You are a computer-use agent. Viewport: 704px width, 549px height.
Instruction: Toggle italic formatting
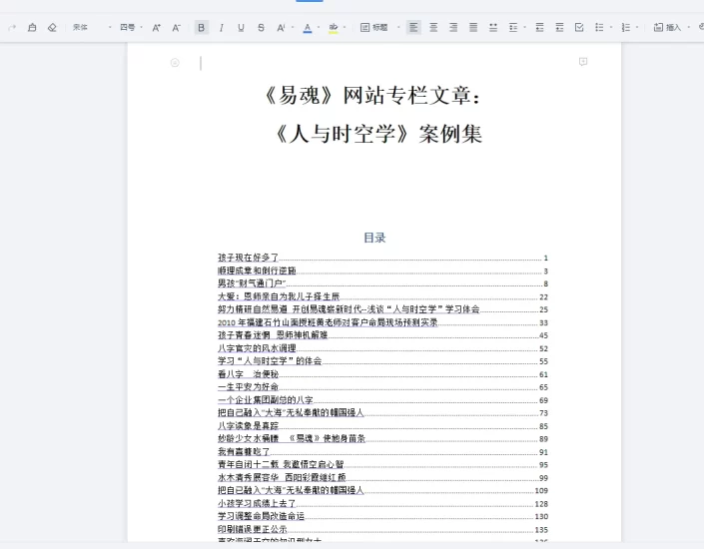[221, 28]
